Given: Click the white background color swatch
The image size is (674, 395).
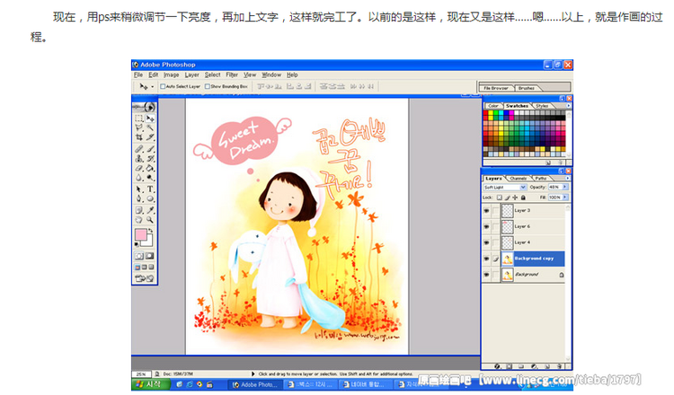Looking at the screenshot, I should [x=149, y=241].
